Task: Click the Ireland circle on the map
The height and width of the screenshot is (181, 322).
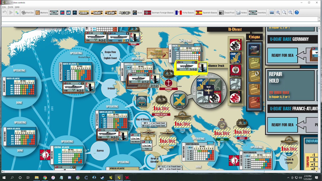Action: click(111, 88)
